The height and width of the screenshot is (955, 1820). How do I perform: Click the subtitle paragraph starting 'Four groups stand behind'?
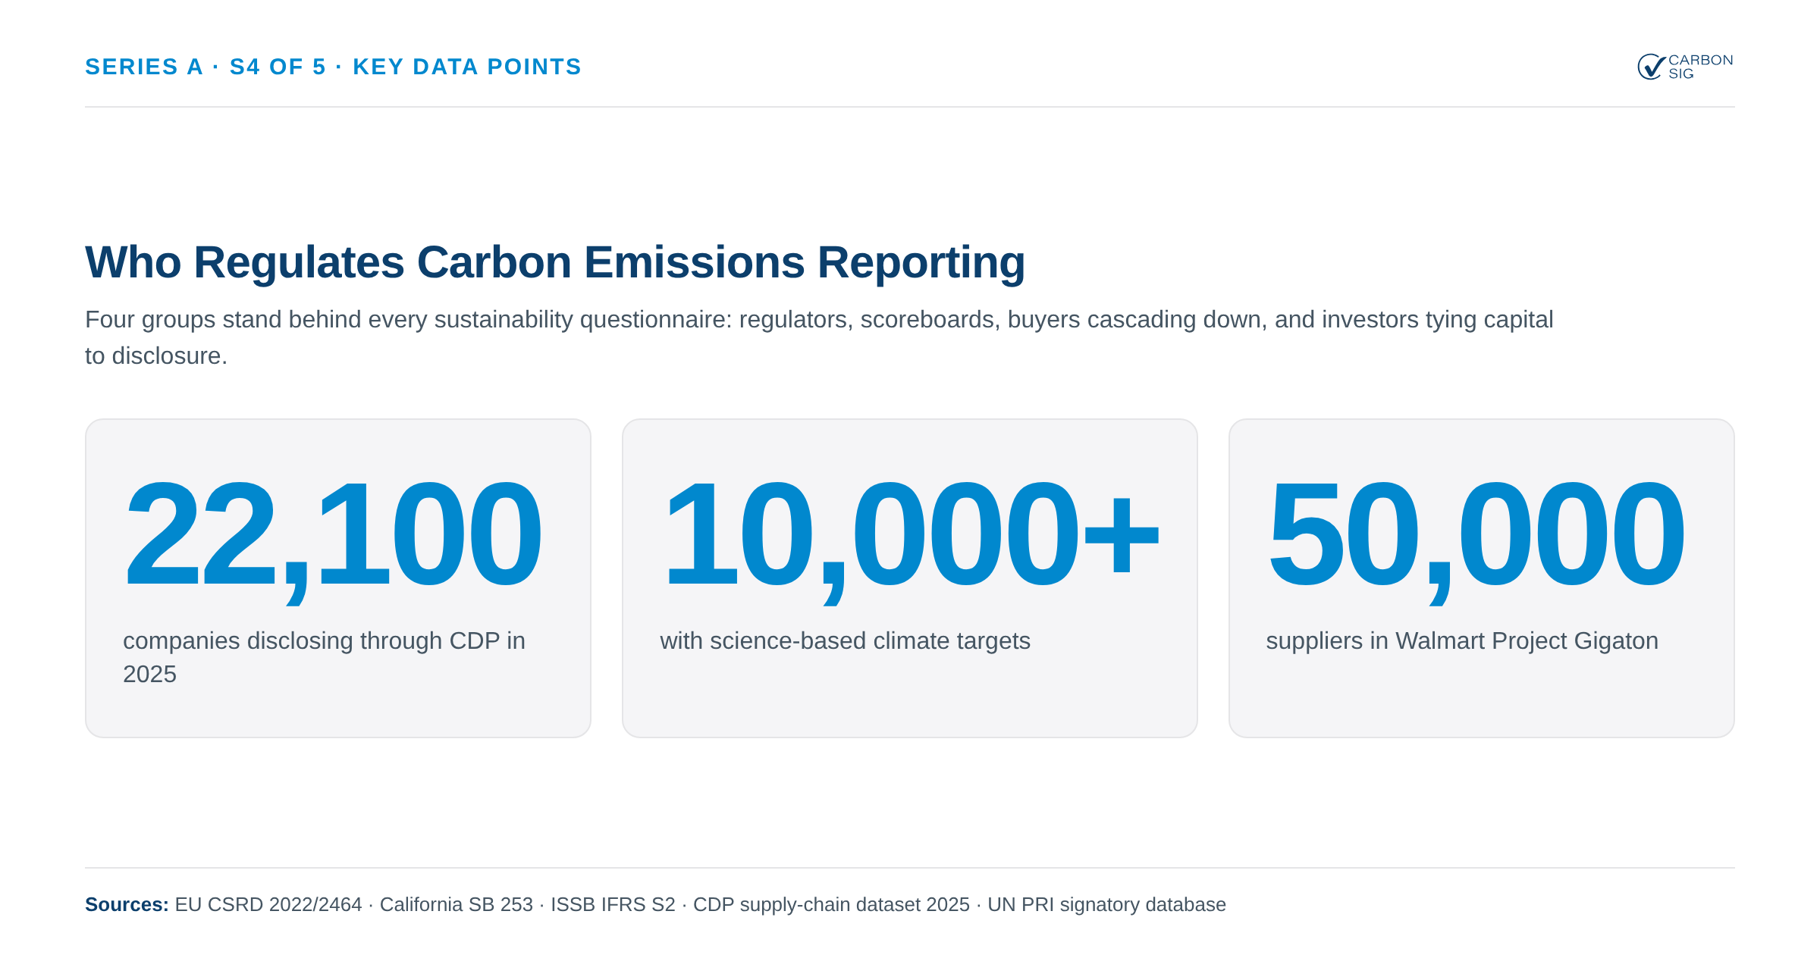pos(819,337)
